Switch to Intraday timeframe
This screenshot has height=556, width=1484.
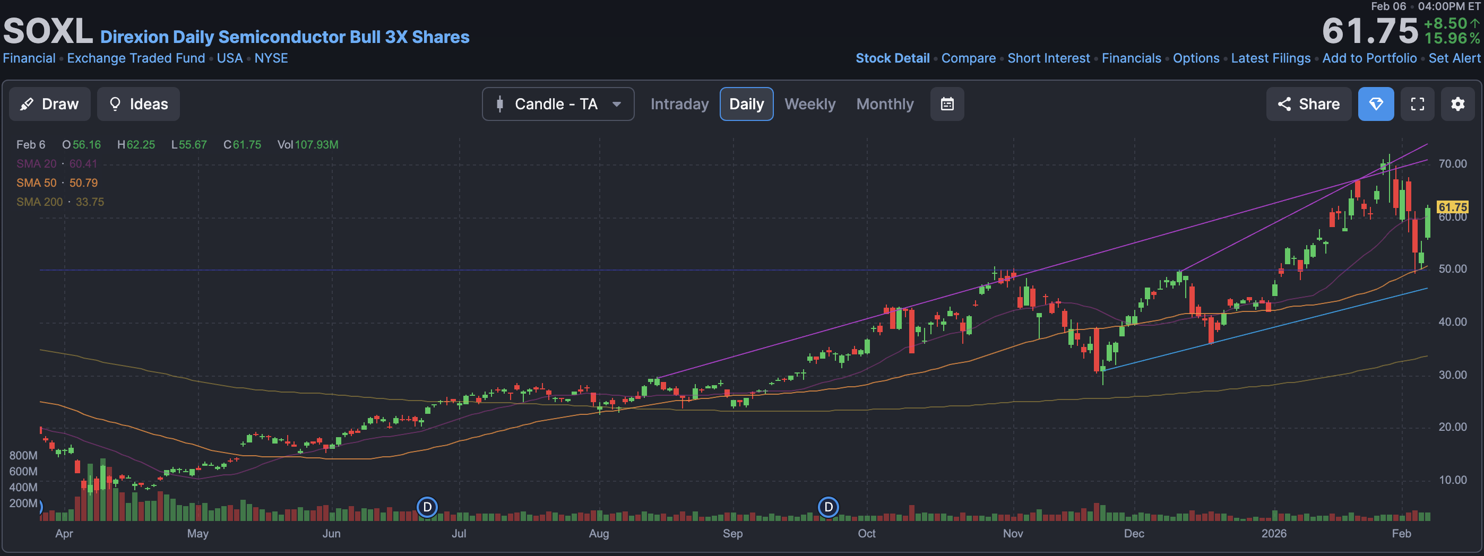pos(679,104)
